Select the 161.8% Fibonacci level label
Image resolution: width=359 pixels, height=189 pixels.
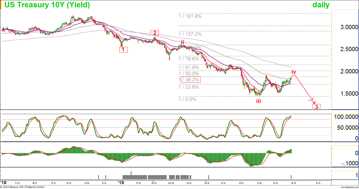(190, 16)
